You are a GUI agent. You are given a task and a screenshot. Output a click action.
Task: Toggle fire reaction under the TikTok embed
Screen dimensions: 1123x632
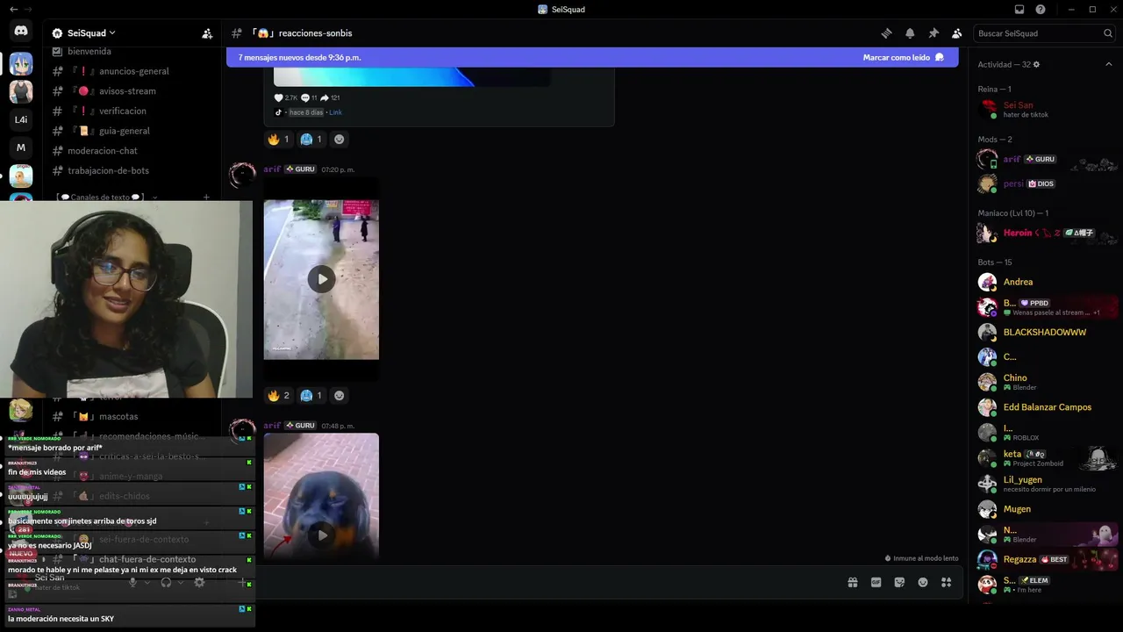(279, 140)
